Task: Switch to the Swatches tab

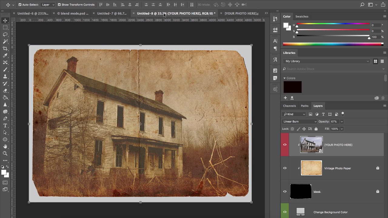Action: click(x=302, y=16)
